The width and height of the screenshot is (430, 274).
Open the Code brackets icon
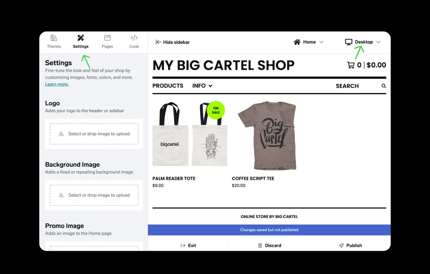coord(134,38)
